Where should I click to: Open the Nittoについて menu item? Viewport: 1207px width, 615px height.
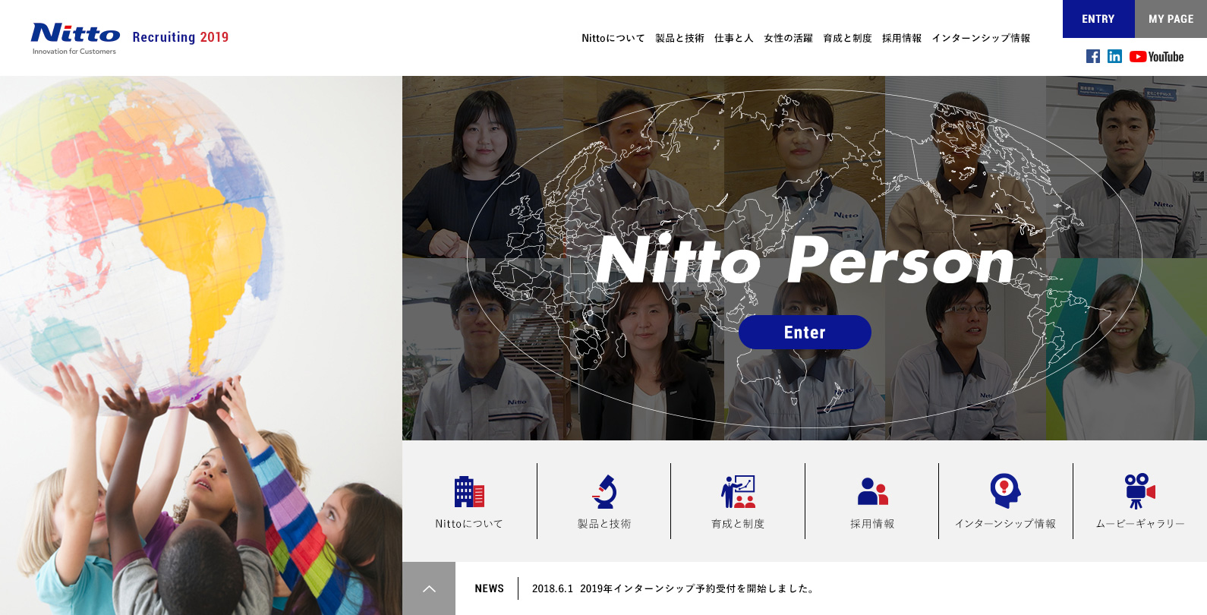613,38
